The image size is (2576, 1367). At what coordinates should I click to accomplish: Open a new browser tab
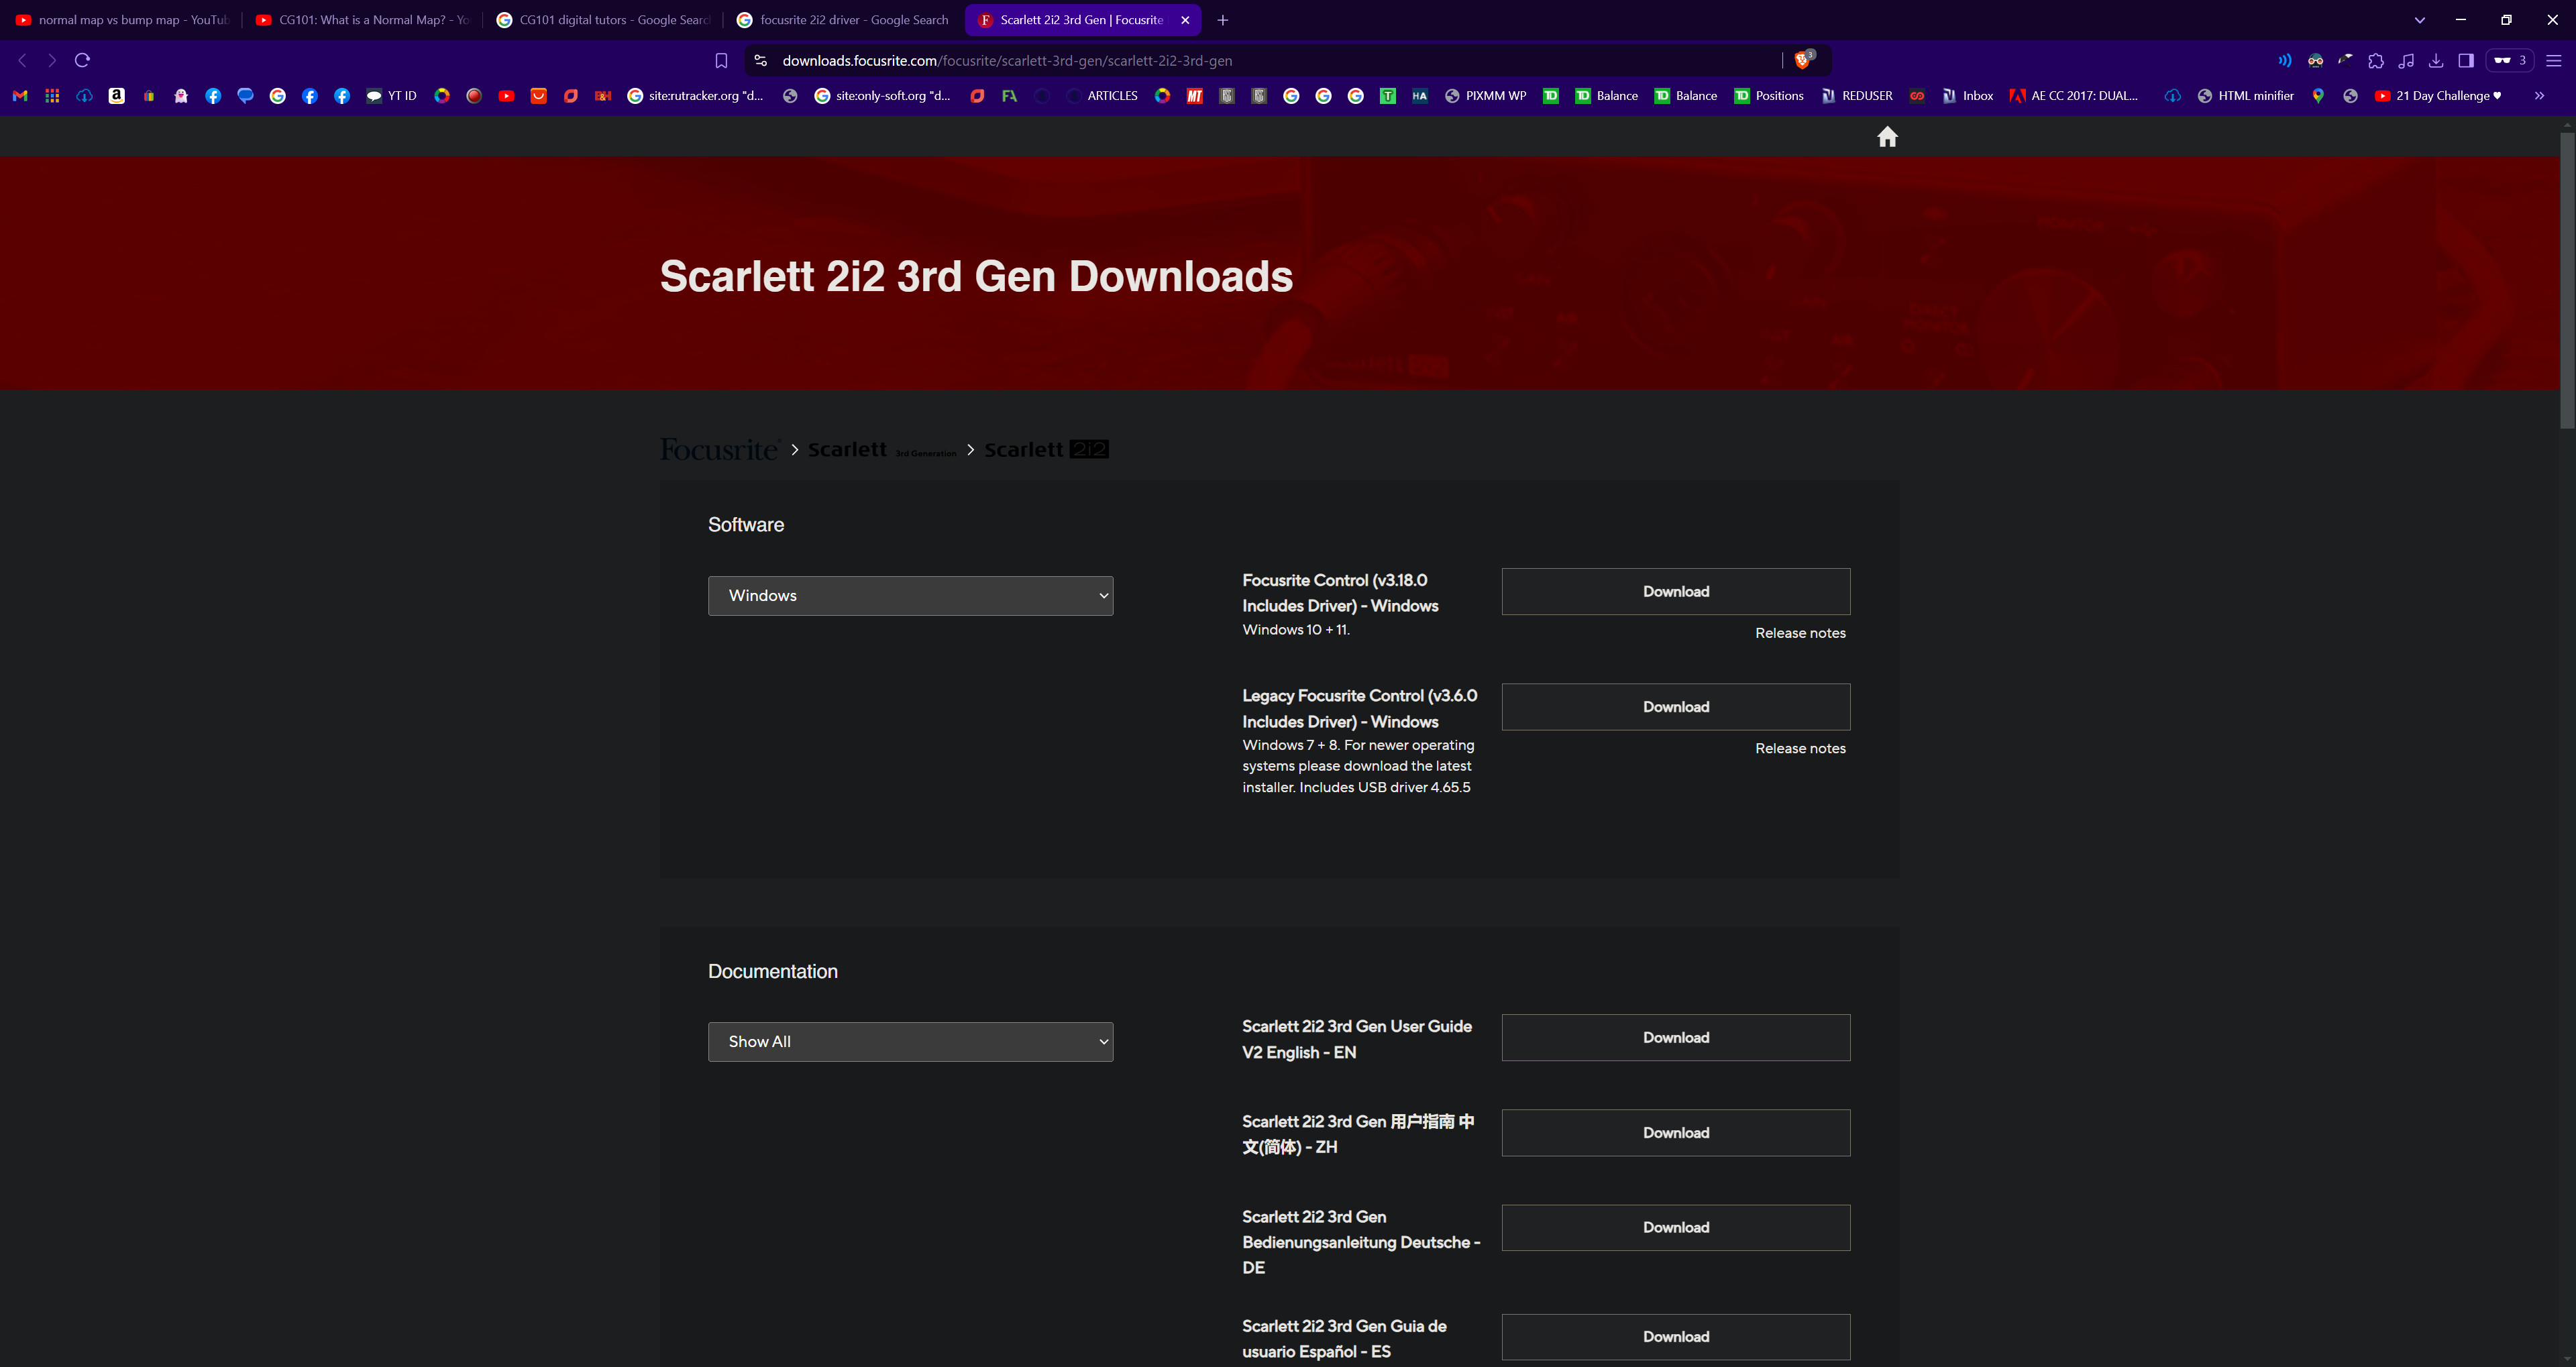[1222, 20]
